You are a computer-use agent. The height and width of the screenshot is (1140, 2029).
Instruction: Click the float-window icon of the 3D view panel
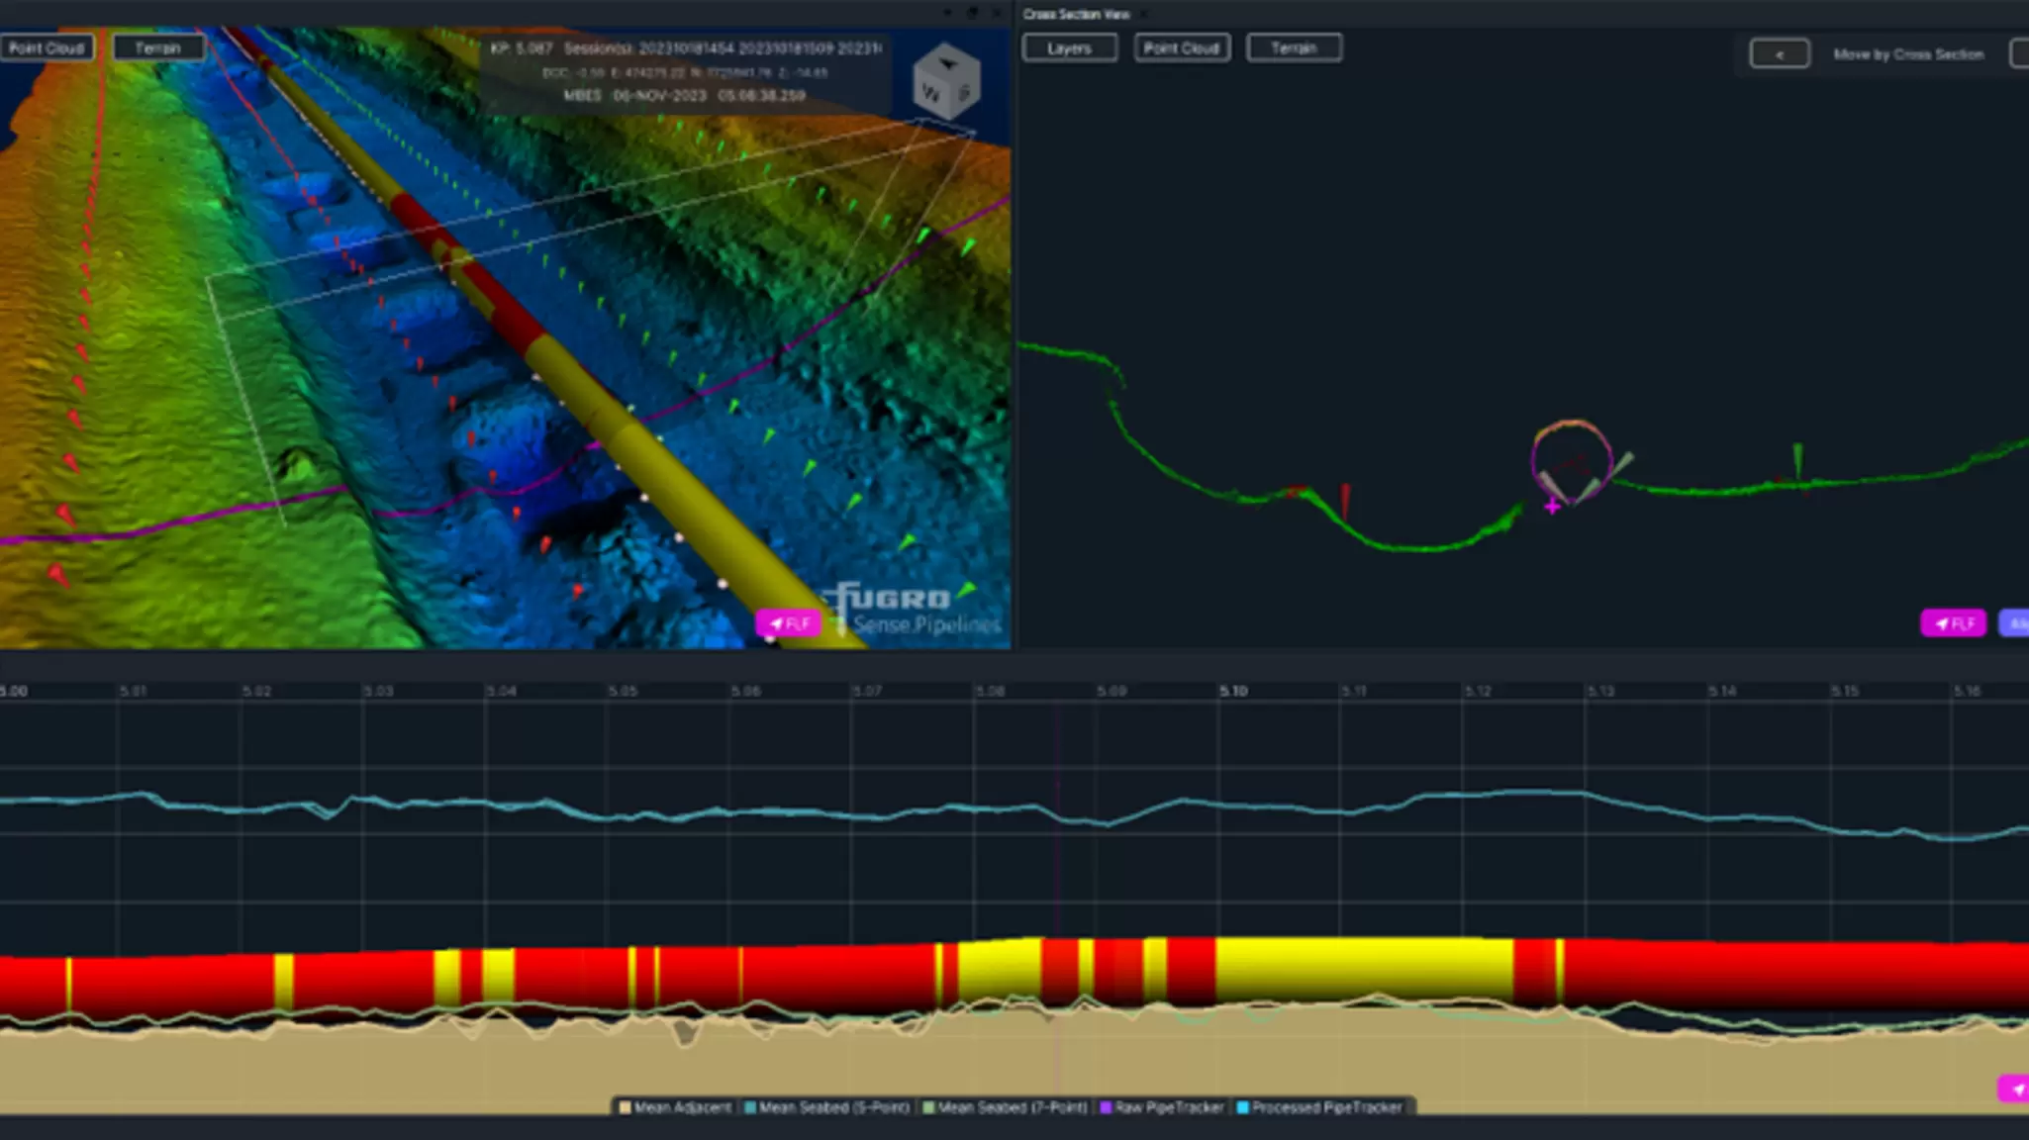click(972, 13)
